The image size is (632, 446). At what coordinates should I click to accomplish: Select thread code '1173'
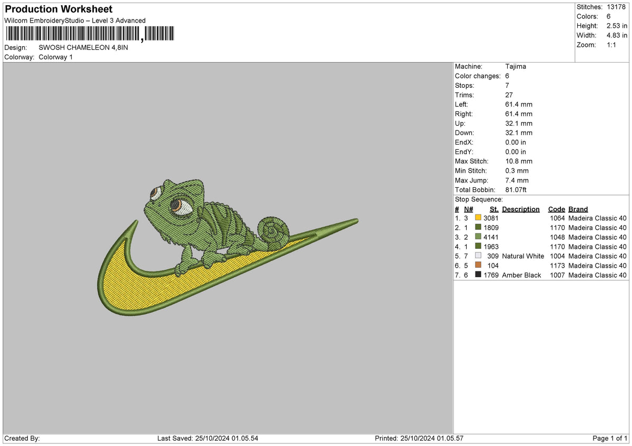coord(557,266)
